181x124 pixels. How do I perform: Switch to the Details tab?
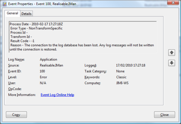coord(26,14)
